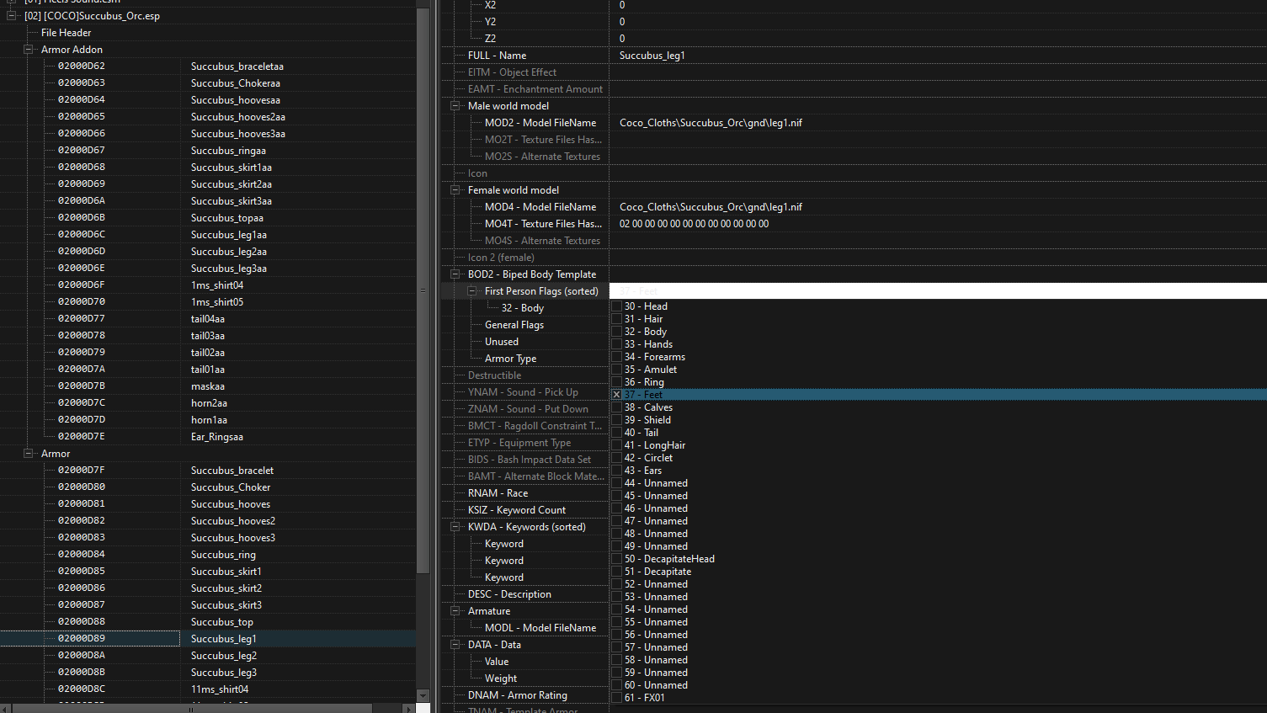Tick the 39 - Shield checkbox
Viewport: 1267px width, 713px height.
click(x=616, y=420)
